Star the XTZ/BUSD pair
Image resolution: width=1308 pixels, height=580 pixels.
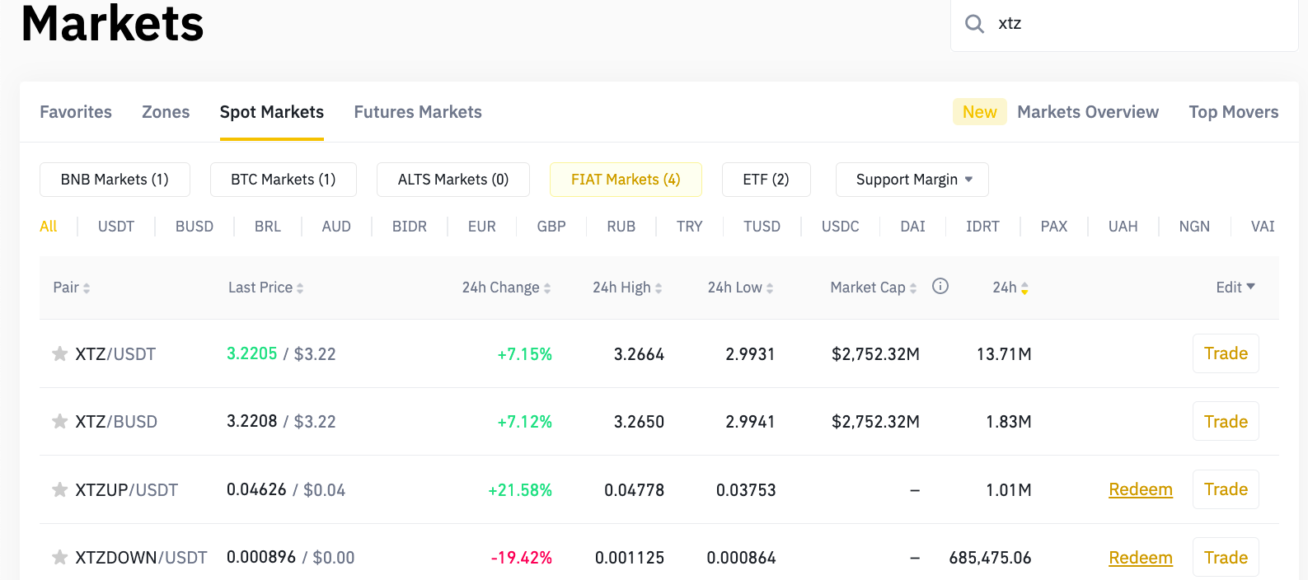(x=59, y=422)
